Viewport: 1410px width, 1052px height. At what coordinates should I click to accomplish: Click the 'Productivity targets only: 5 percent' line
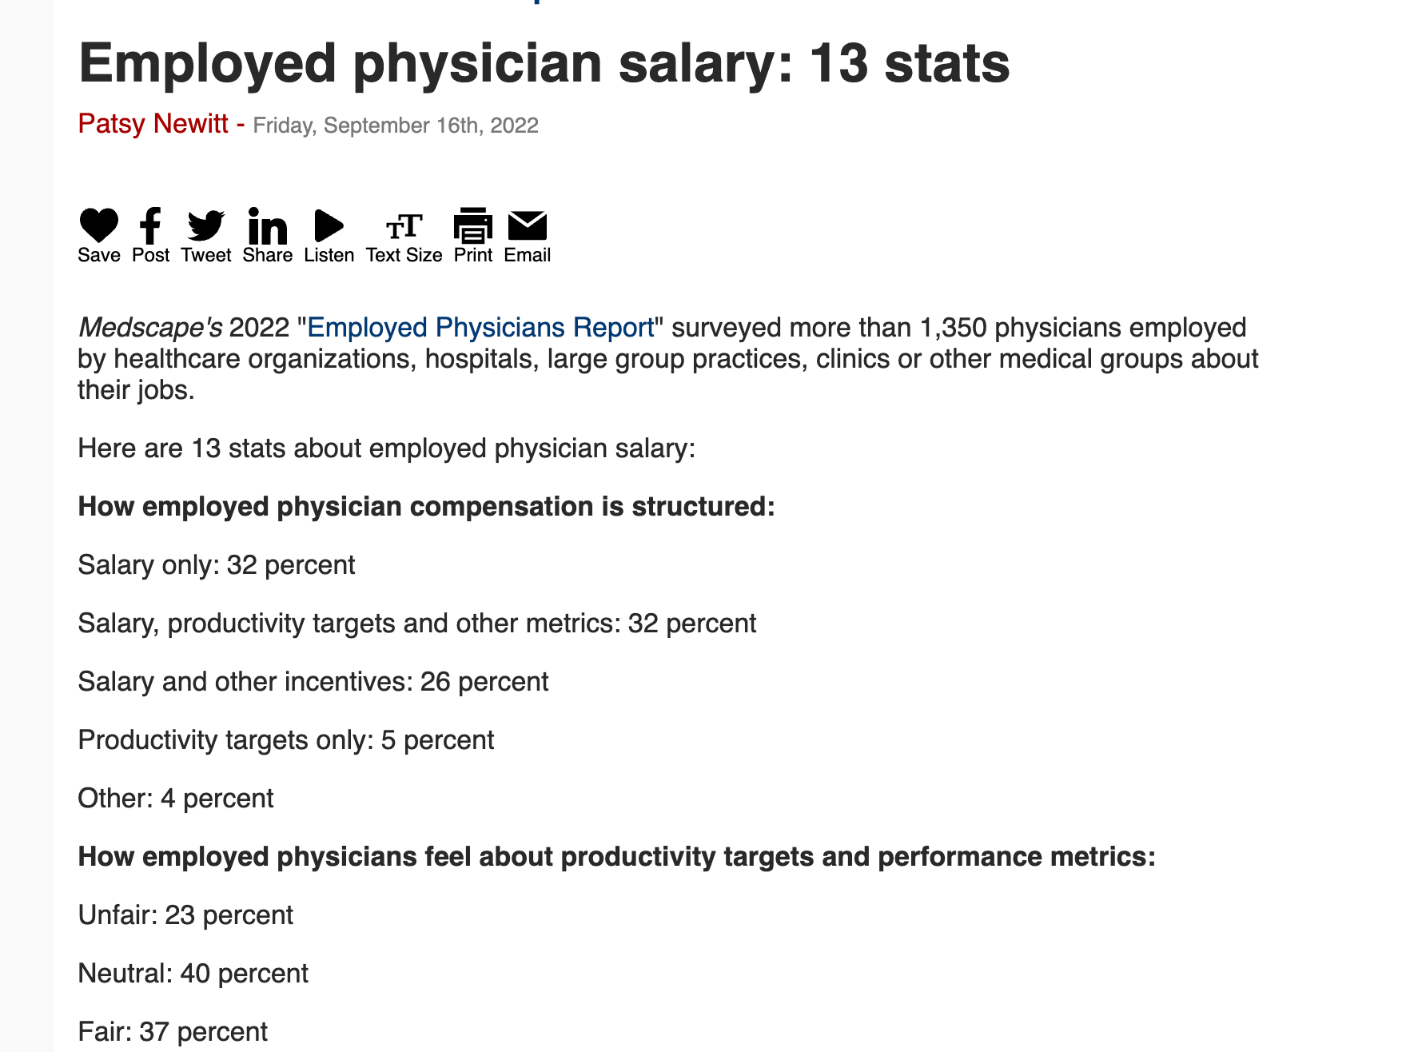tap(286, 740)
